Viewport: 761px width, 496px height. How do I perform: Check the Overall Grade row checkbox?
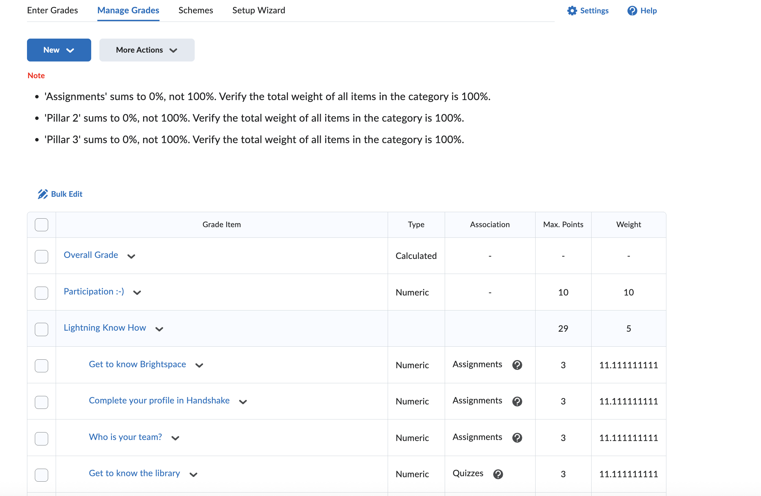coord(41,257)
